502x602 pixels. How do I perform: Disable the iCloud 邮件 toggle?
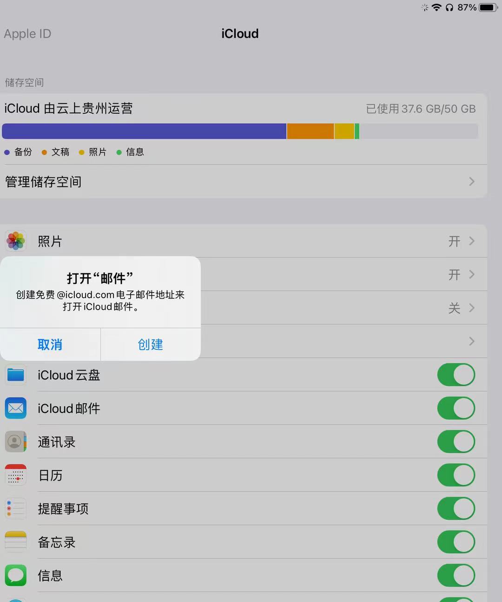tap(456, 408)
